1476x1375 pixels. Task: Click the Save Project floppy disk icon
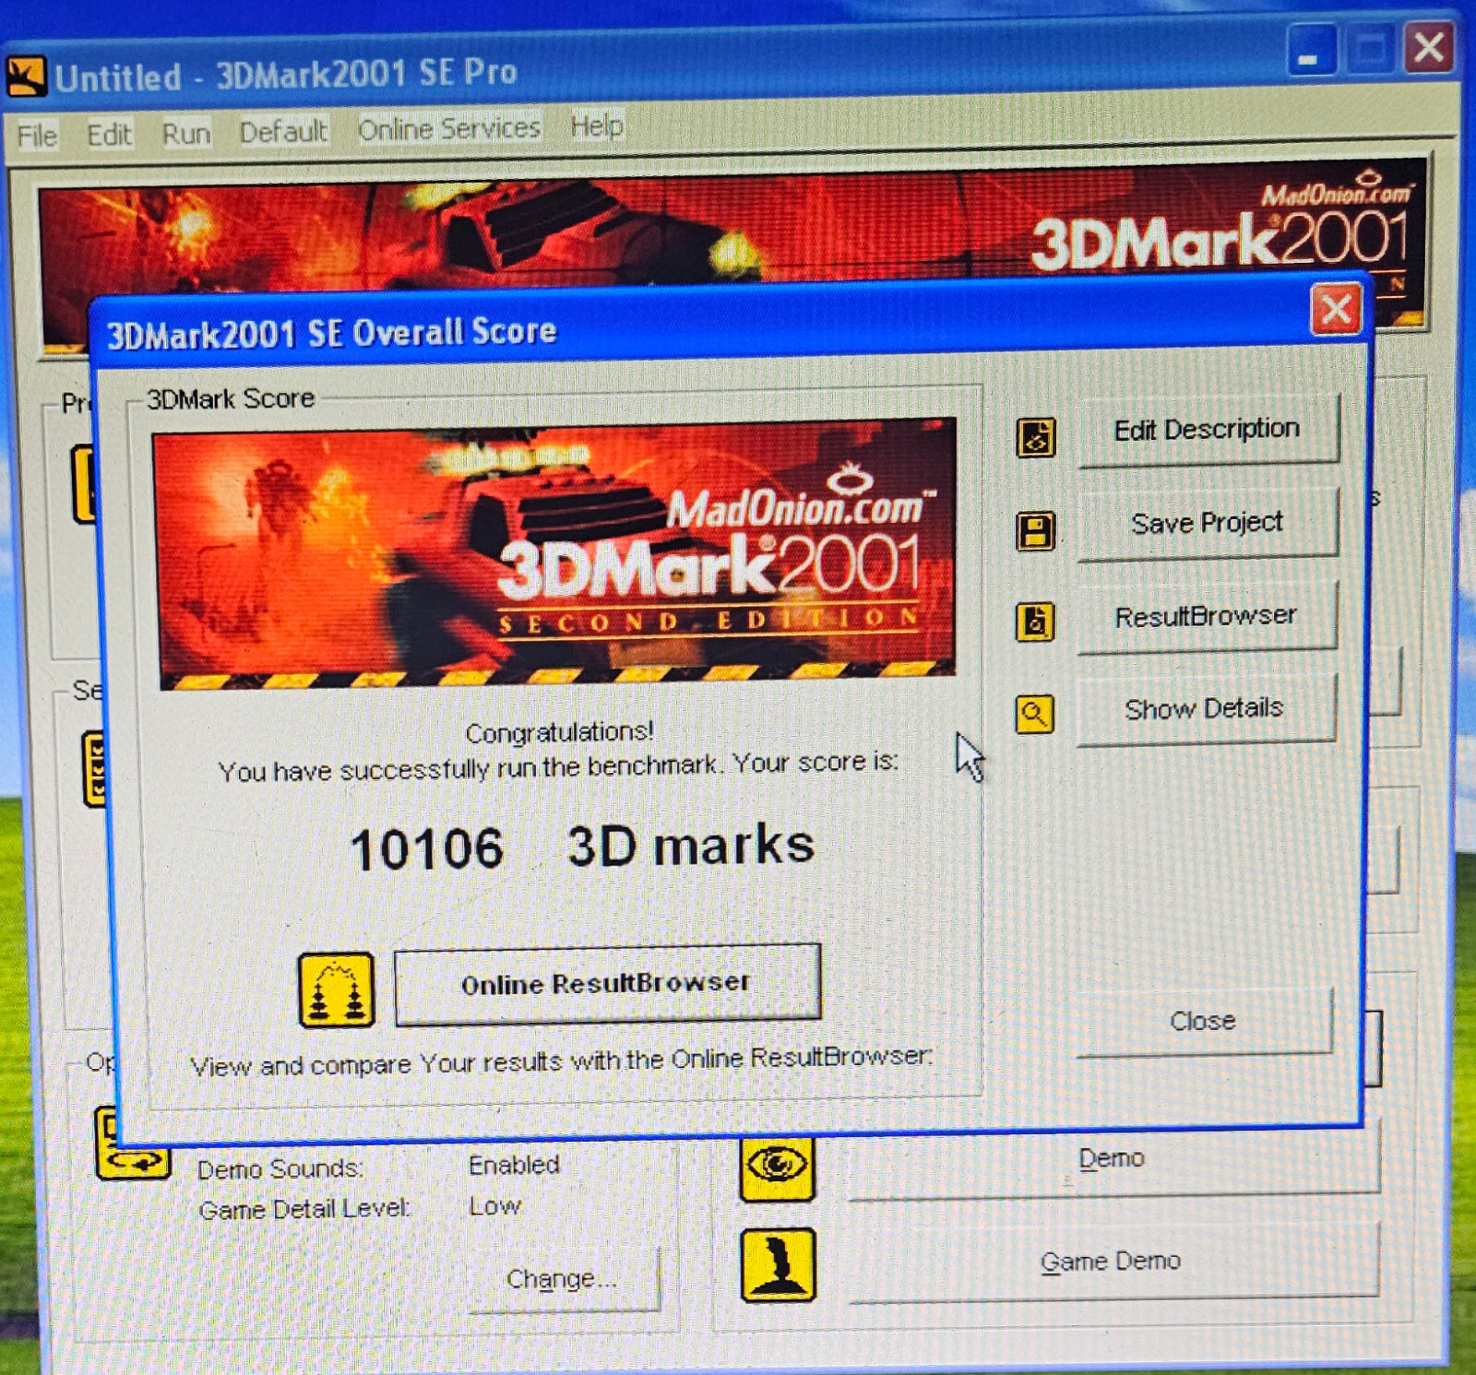click(x=1035, y=531)
